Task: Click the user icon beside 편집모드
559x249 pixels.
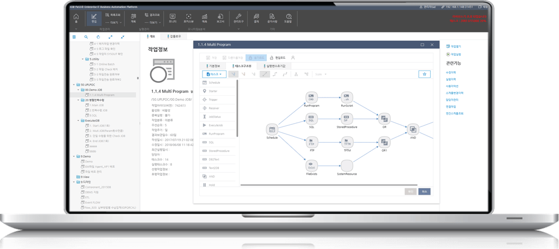Action: [293, 57]
